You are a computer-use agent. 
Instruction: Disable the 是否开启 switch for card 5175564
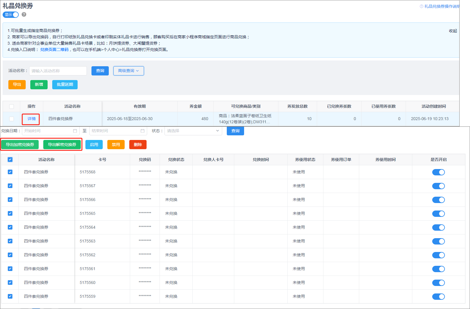click(438, 228)
